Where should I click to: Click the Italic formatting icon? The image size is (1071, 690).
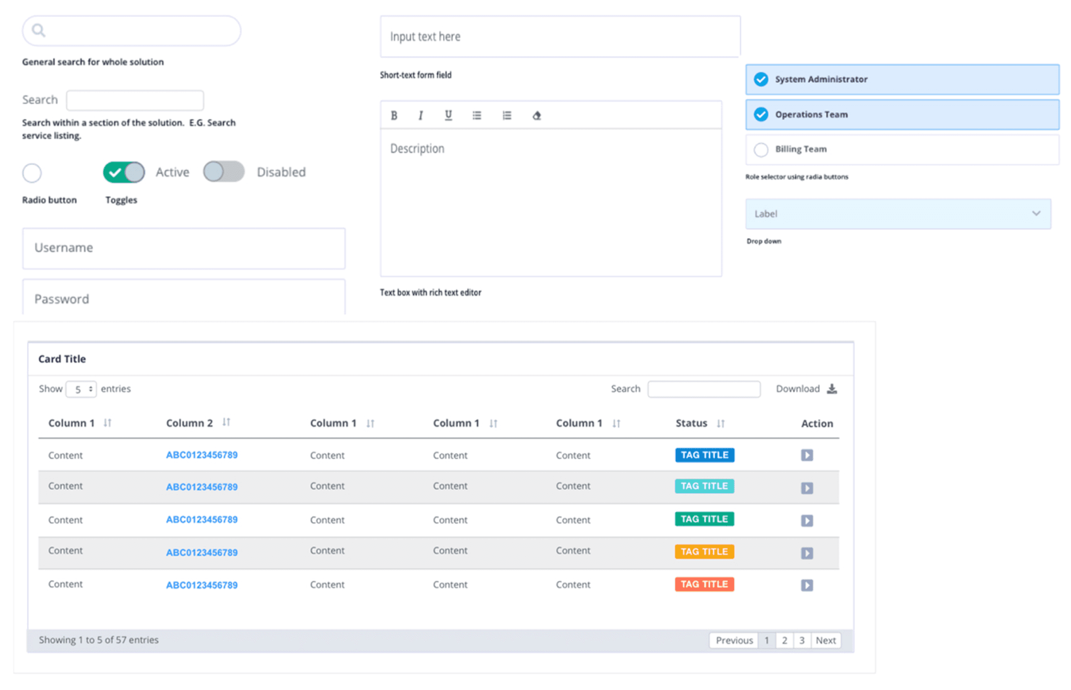pos(420,115)
